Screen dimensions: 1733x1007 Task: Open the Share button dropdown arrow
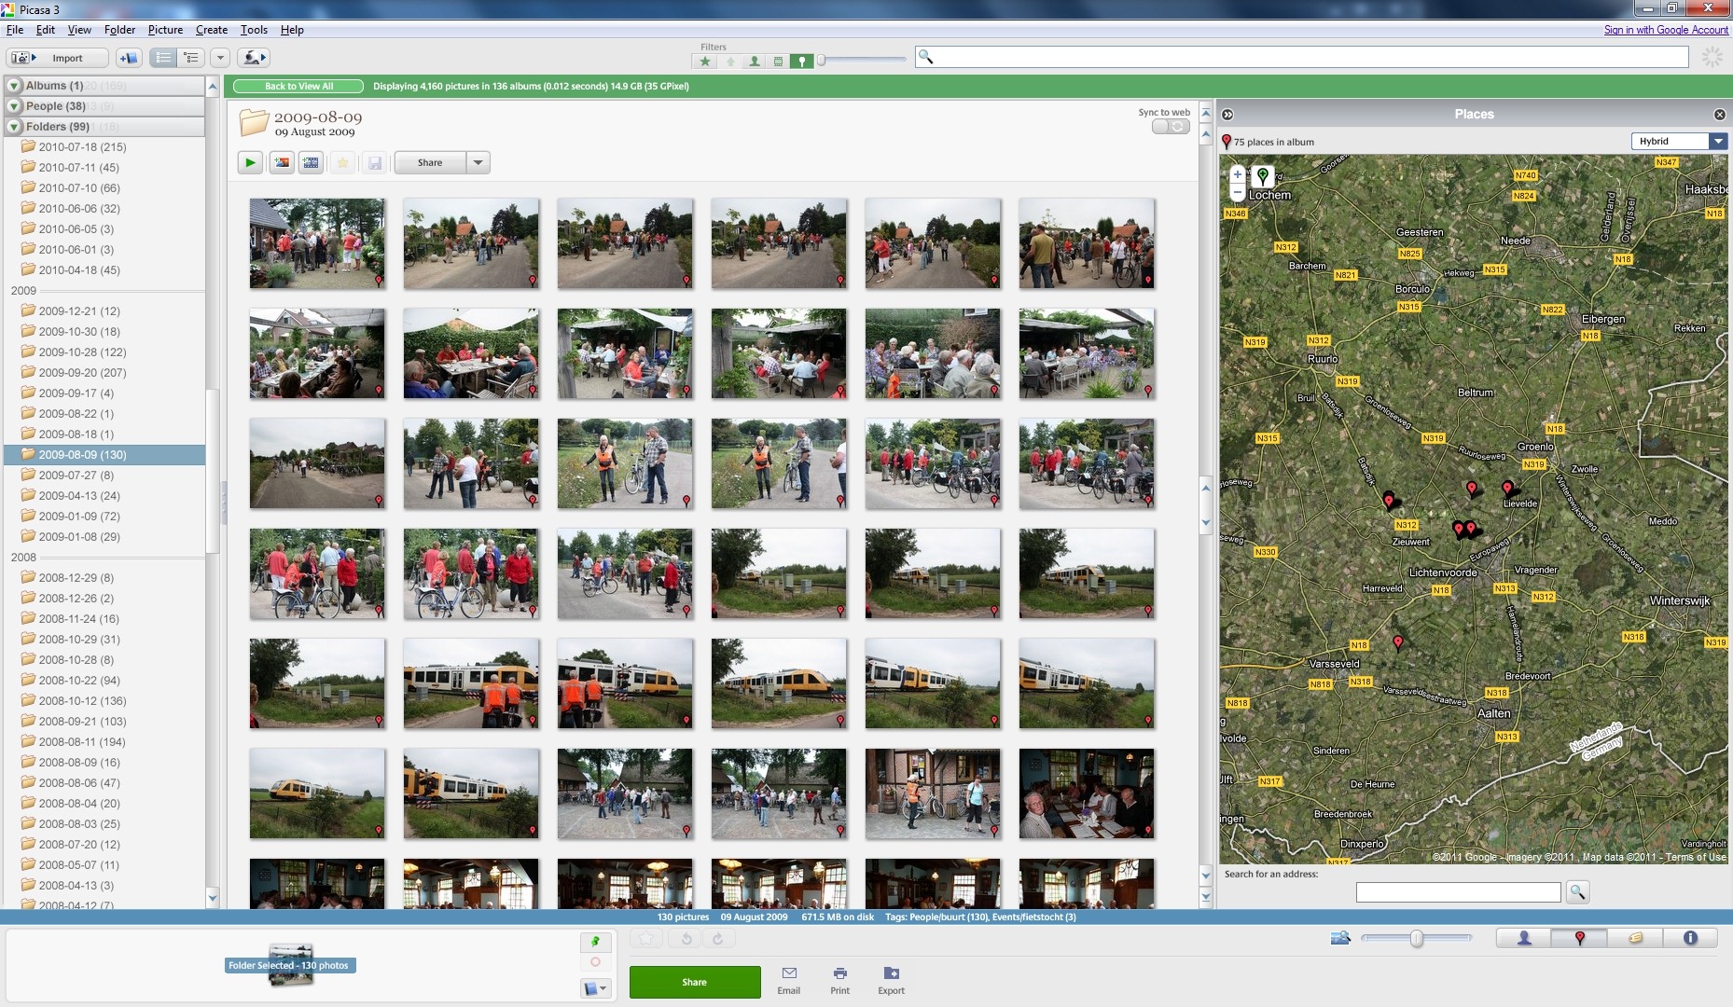click(x=478, y=163)
